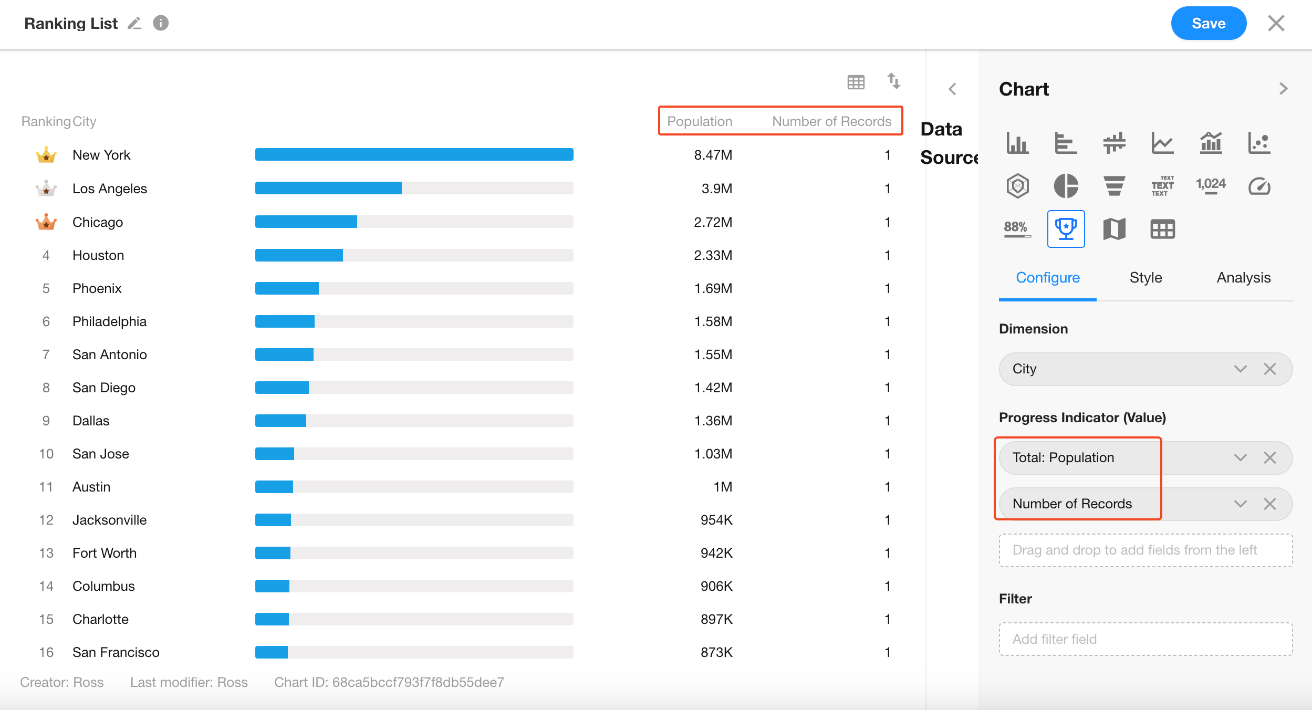
Task: Switch to the Style tab
Action: (x=1146, y=277)
